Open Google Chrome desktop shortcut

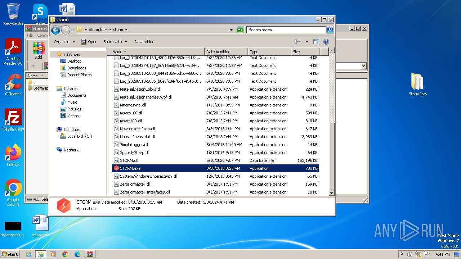point(13,193)
